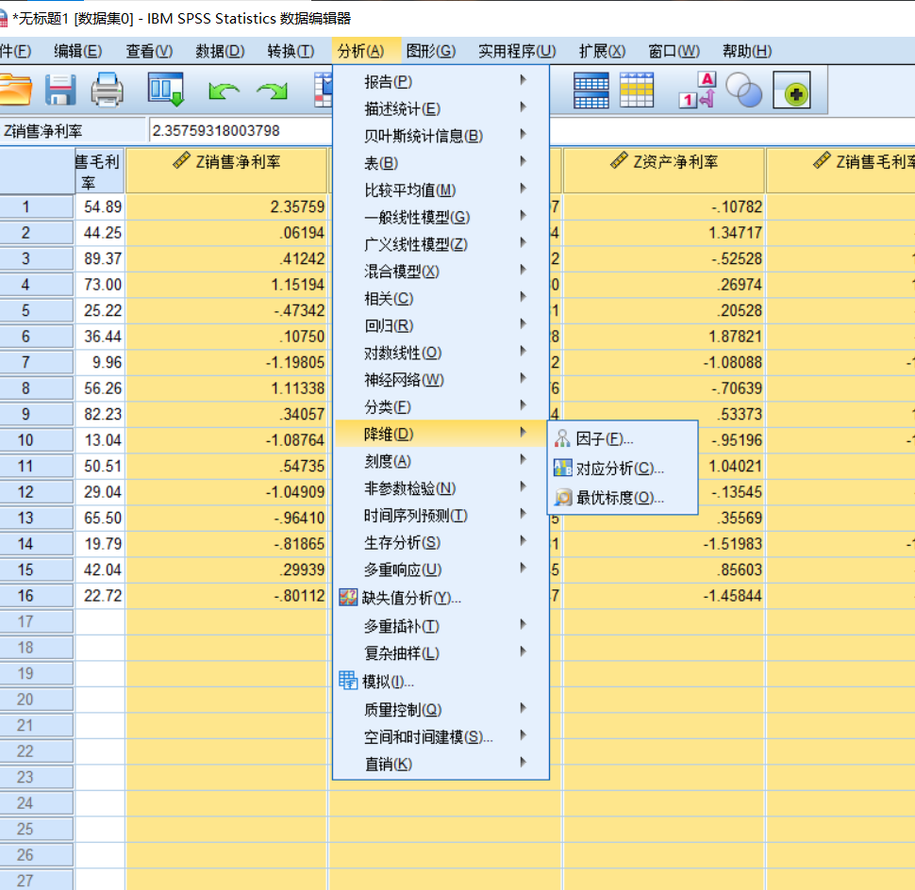Expand the 一般线性模型(G) submenu
Viewport: 915px width, 890px height.
(441, 217)
